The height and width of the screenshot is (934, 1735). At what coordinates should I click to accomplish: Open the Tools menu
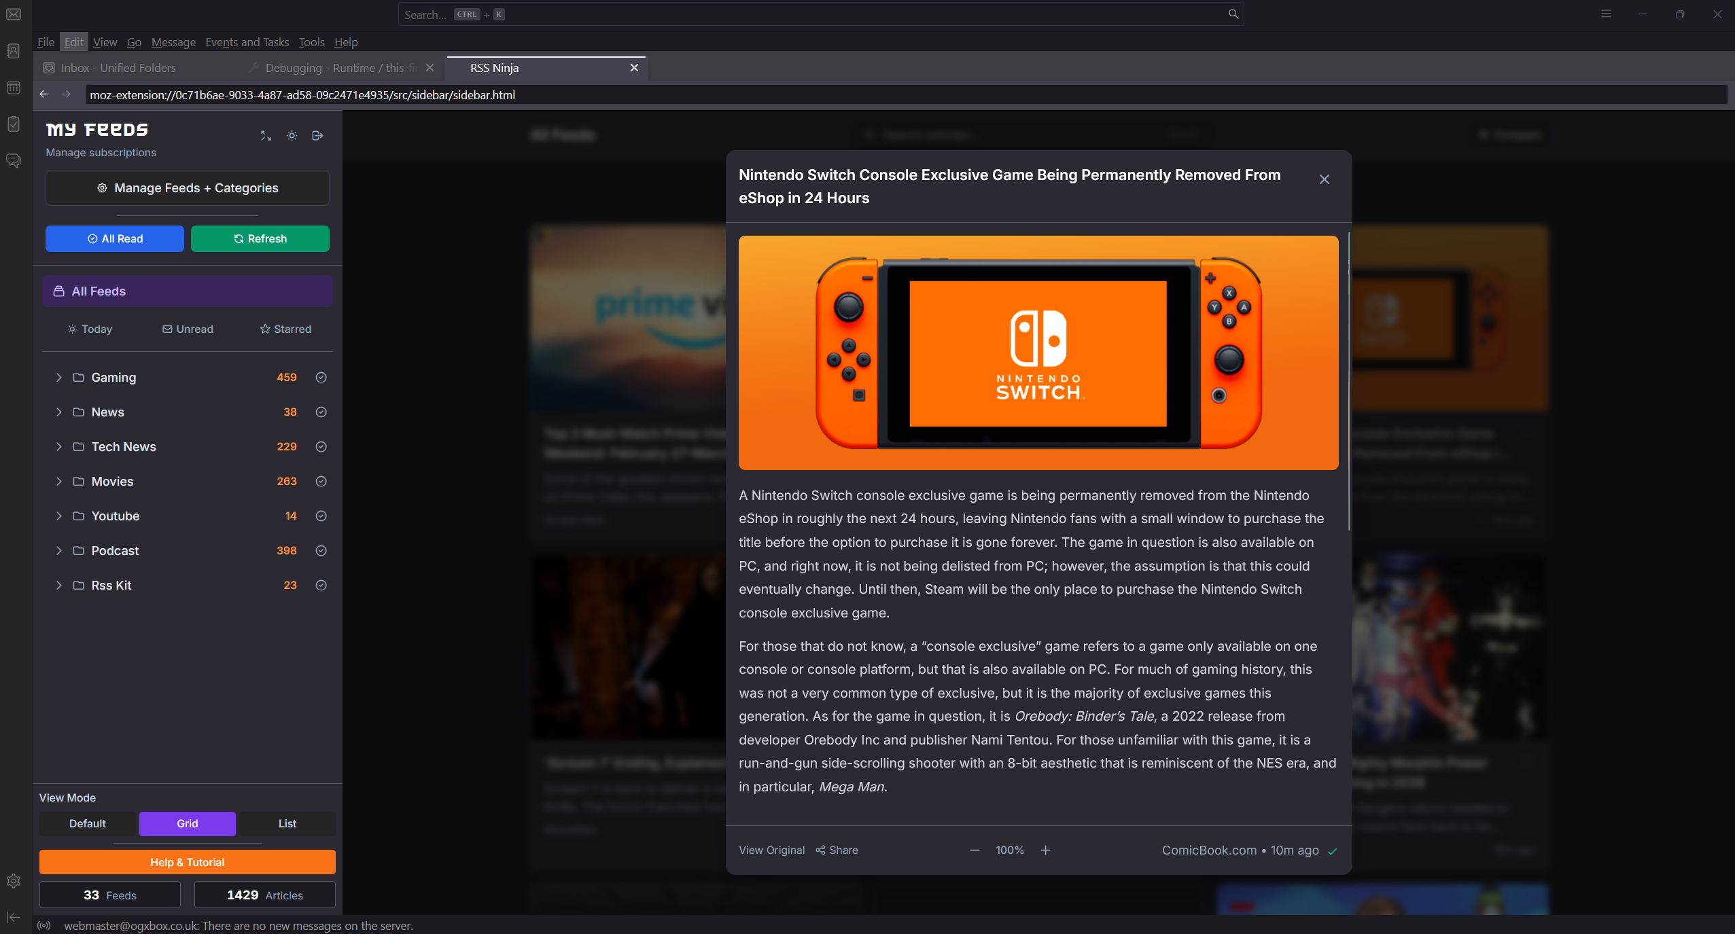[x=311, y=42]
